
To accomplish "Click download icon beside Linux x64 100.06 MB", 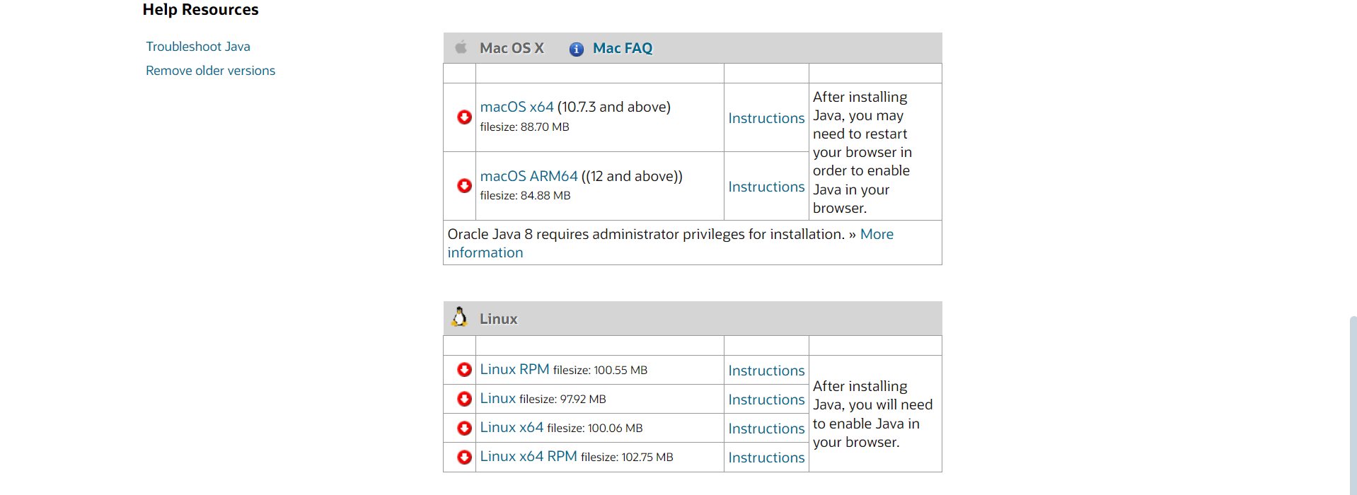I will (464, 428).
